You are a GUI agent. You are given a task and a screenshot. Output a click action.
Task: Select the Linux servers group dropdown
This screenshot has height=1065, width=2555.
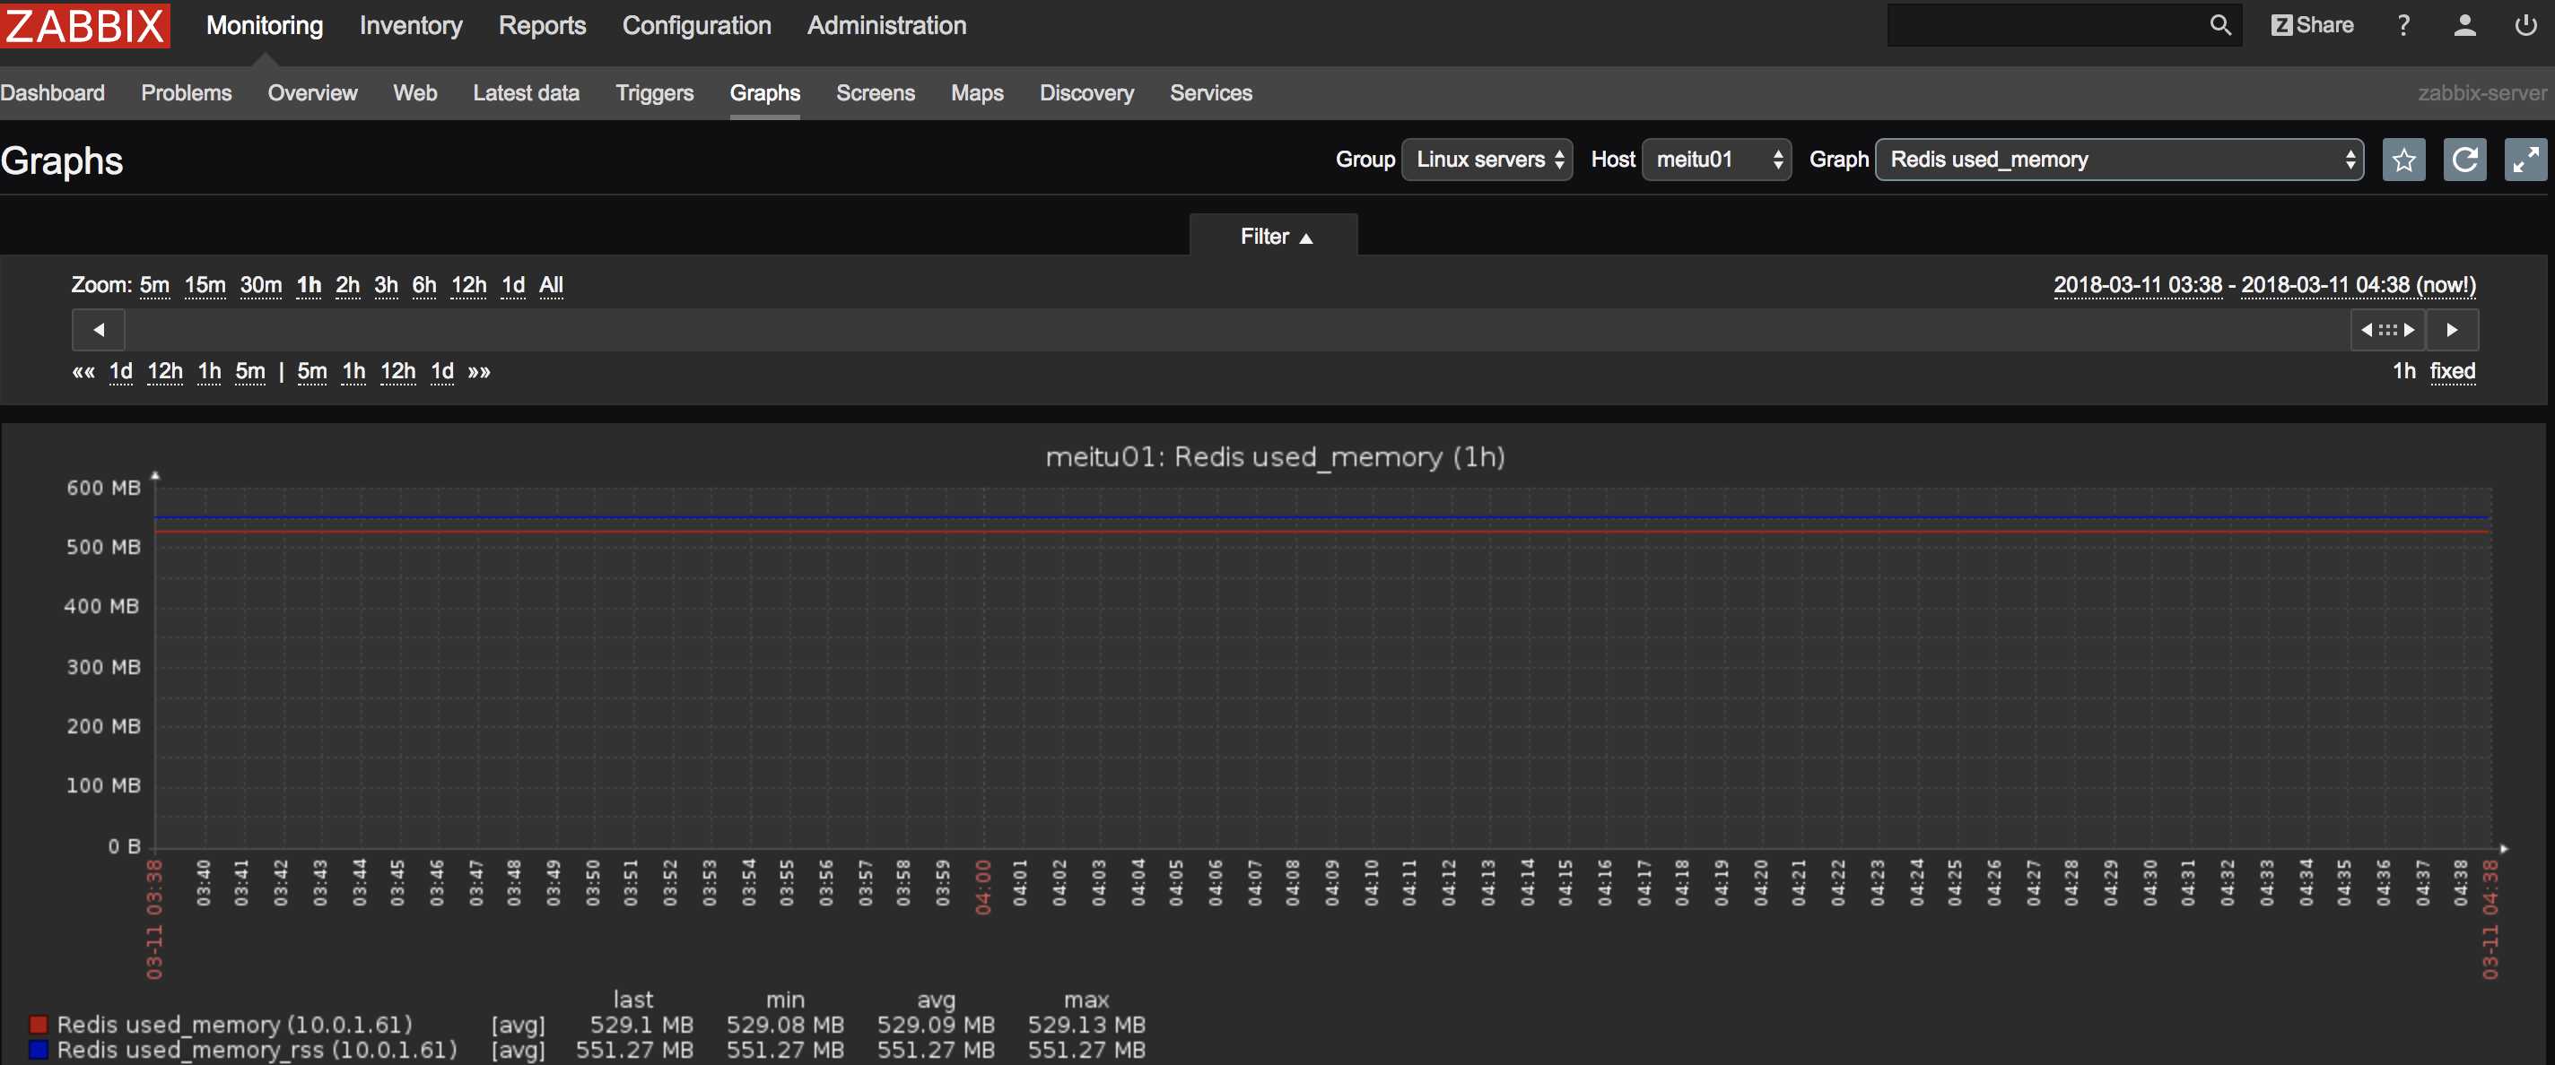click(1485, 160)
